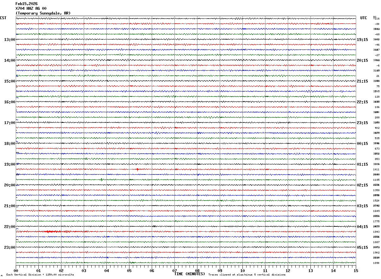Click the Feb15,2026 date header

pyautogui.click(x=26, y=4)
